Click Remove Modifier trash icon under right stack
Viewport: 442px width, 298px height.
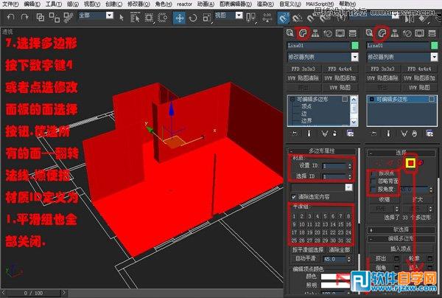coord(414,134)
